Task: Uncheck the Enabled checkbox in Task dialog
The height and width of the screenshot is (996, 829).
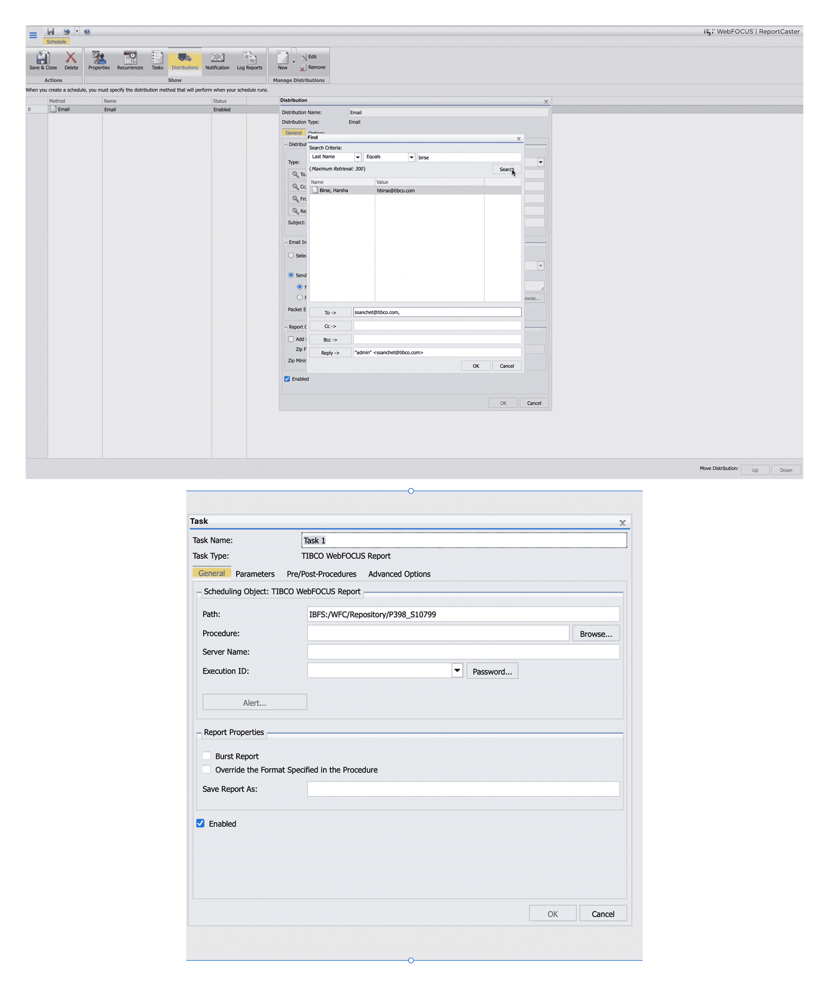Action: coord(200,823)
